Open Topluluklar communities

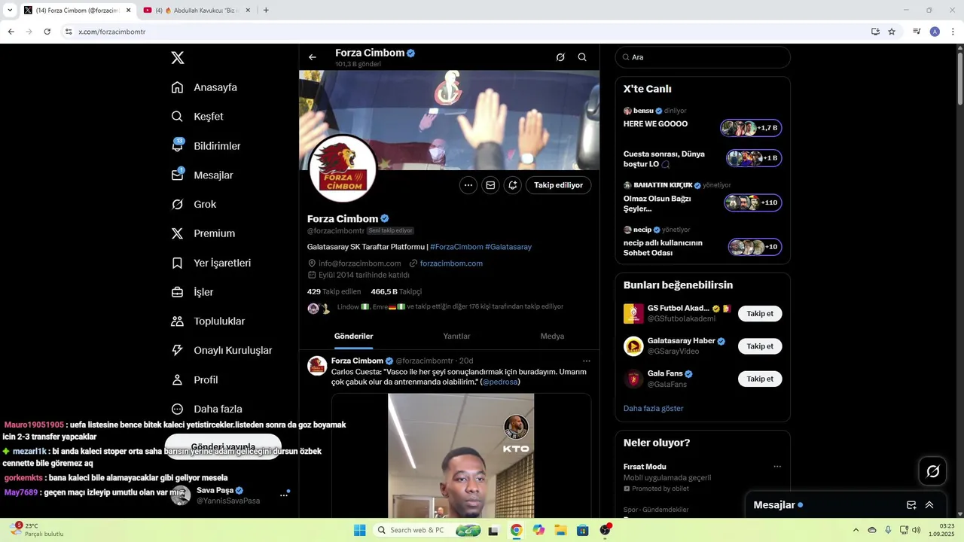coord(208,321)
